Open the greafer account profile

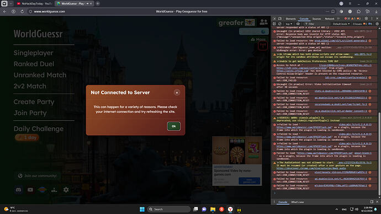coord(236,23)
